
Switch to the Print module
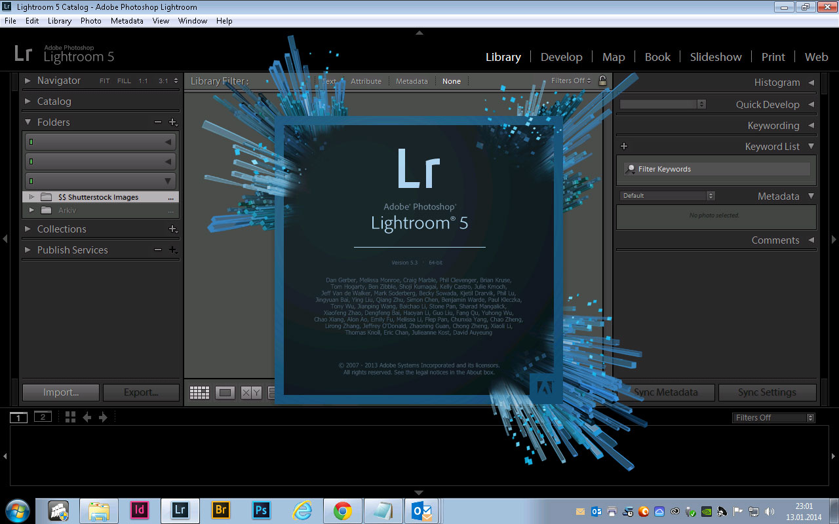pyautogui.click(x=773, y=57)
